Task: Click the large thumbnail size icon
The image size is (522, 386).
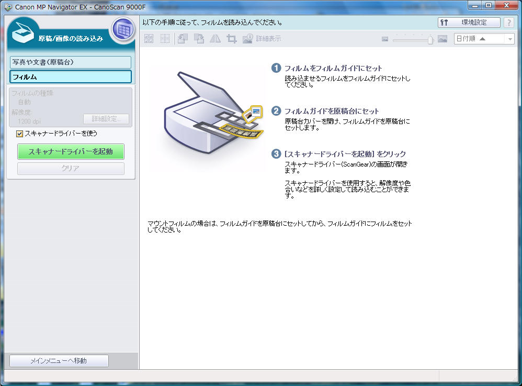Action: point(442,39)
